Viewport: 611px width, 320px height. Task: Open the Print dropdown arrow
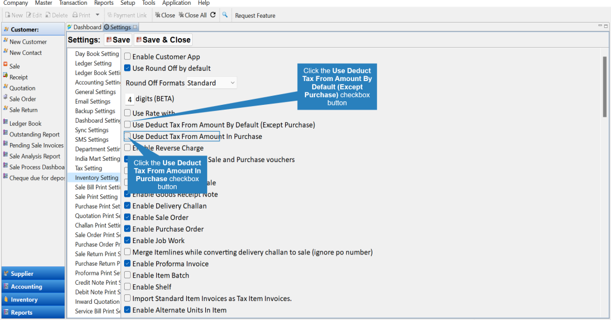[x=97, y=15]
